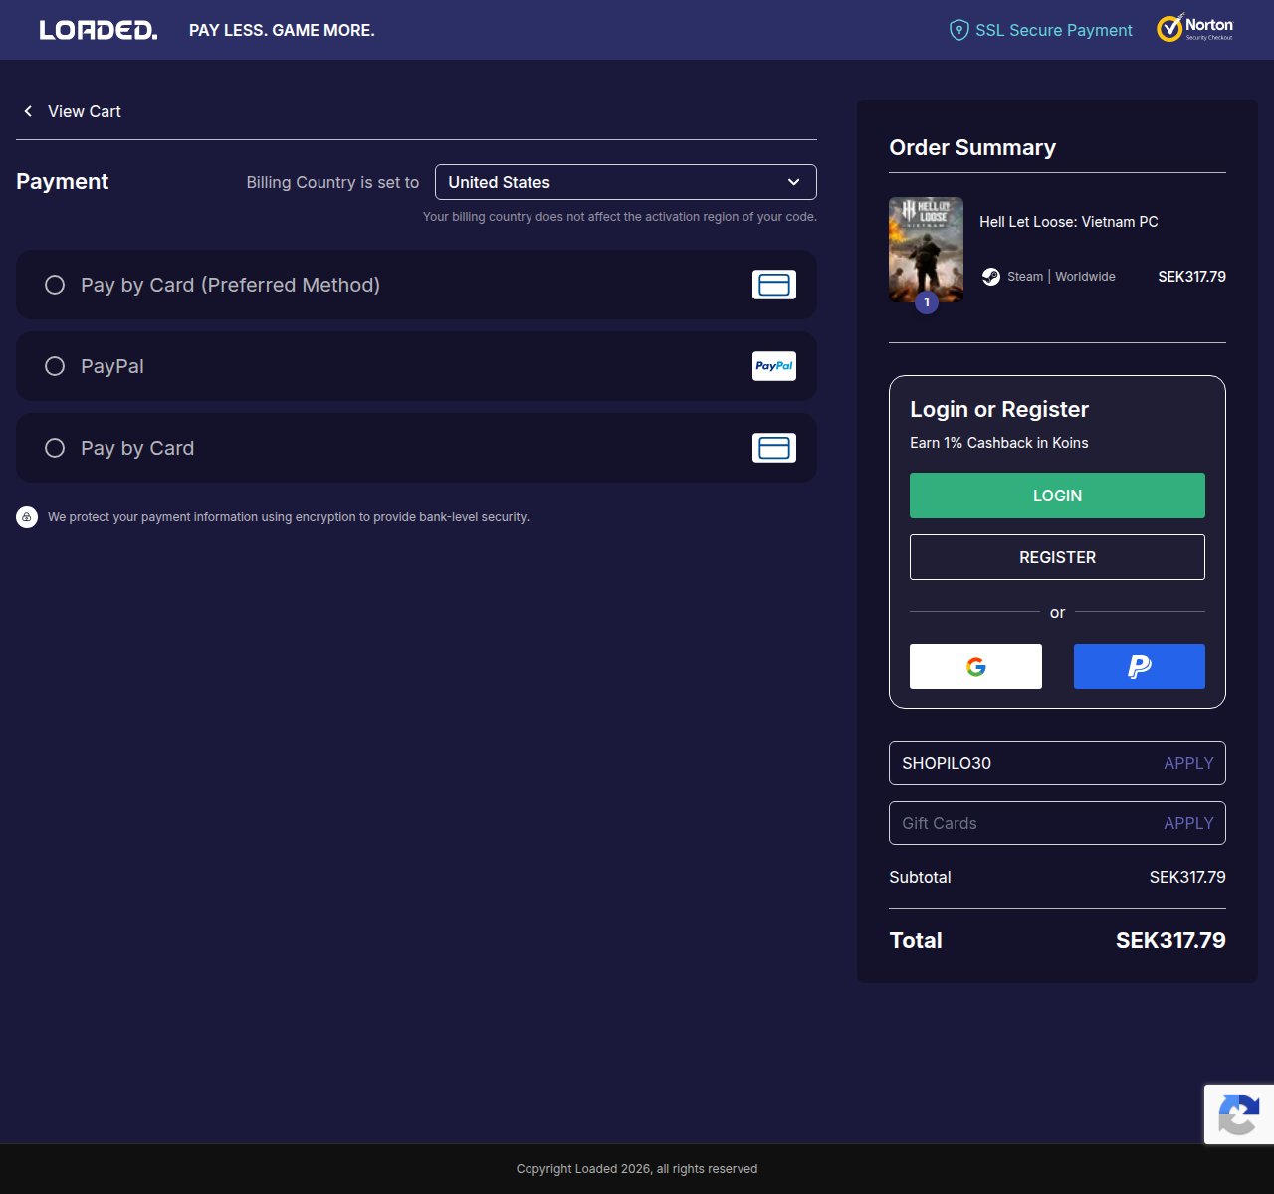Screen dimensions: 1274x1194
Task: Click the Hell Let Loose: Vietnam PC title
Action: [x=1069, y=222]
